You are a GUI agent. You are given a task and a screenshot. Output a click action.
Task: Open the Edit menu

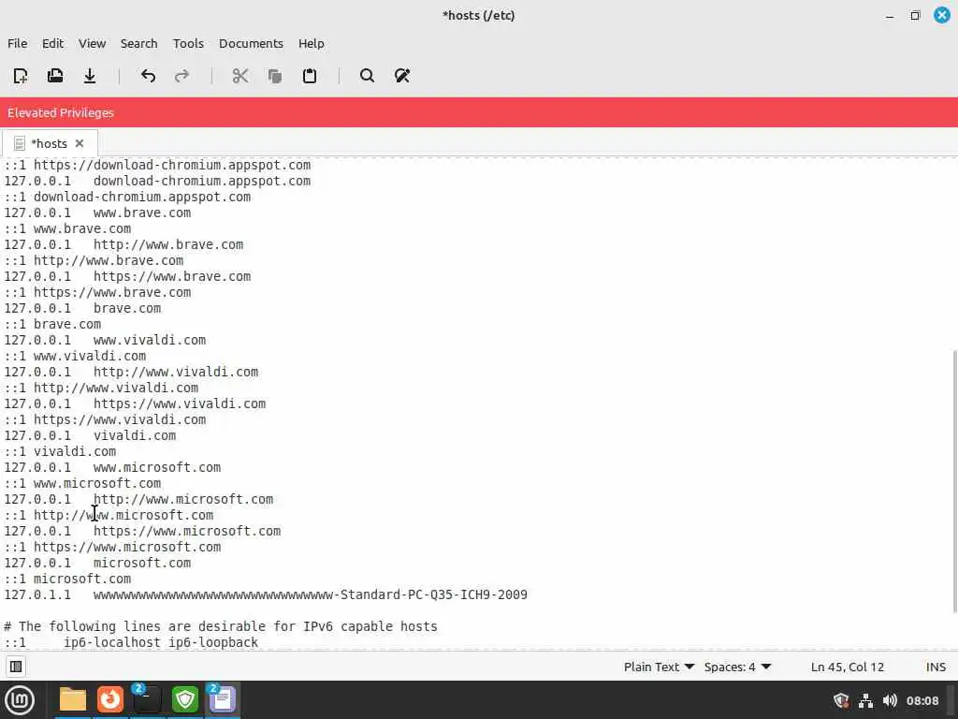(52, 43)
